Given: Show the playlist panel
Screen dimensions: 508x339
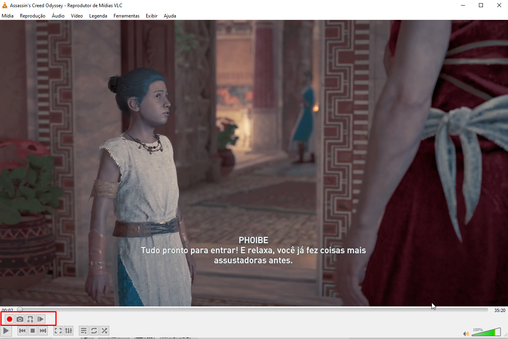Looking at the screenshot, I should (84, 331).
